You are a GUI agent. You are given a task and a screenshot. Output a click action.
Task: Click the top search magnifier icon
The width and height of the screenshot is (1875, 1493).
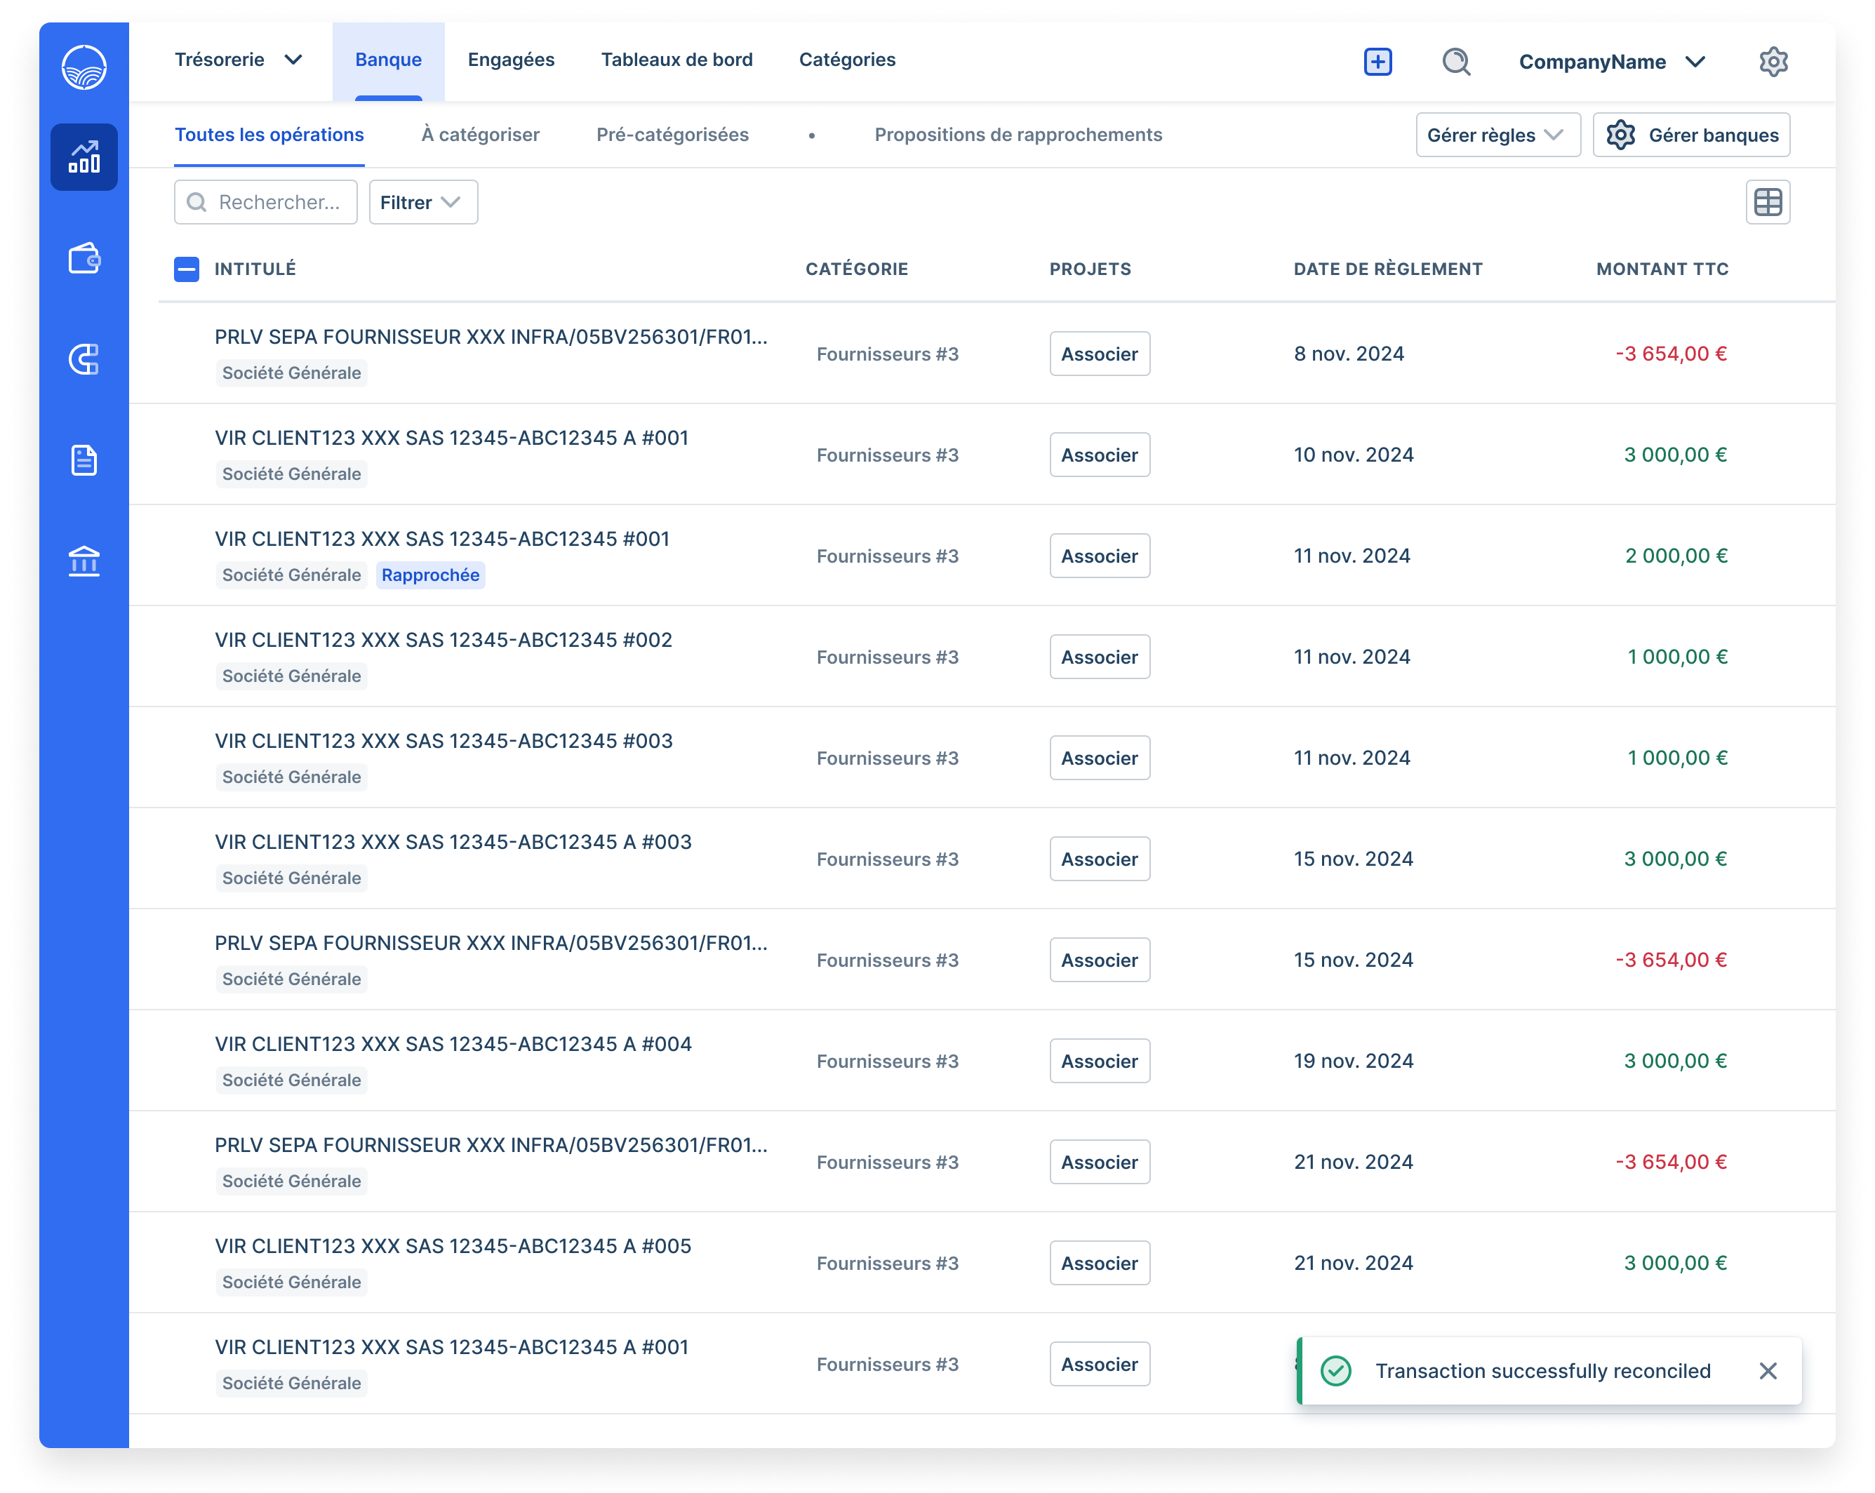pyautogui.click(x=1456, y=62)
